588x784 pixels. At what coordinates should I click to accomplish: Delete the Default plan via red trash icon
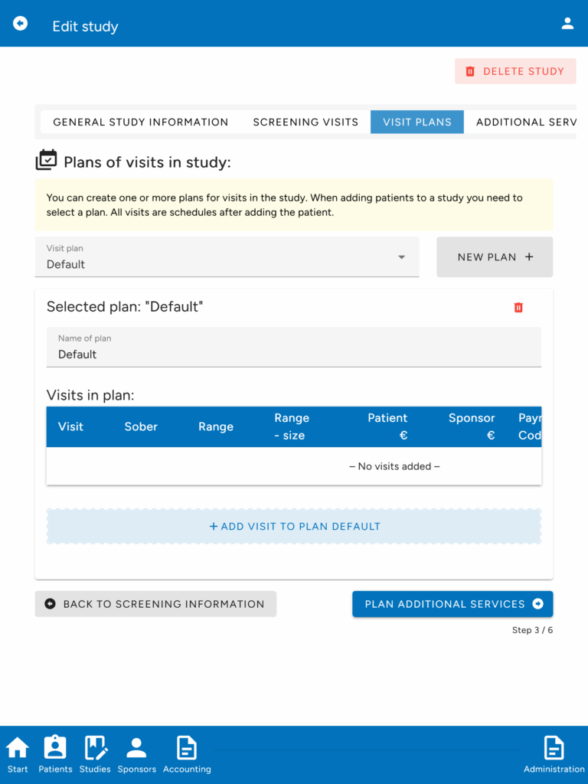(518, 307)
